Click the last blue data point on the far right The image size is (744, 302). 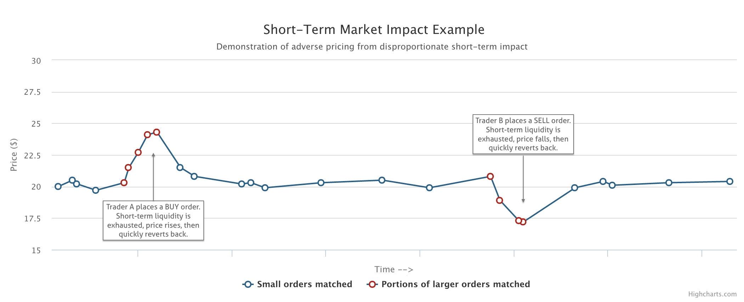730,181
